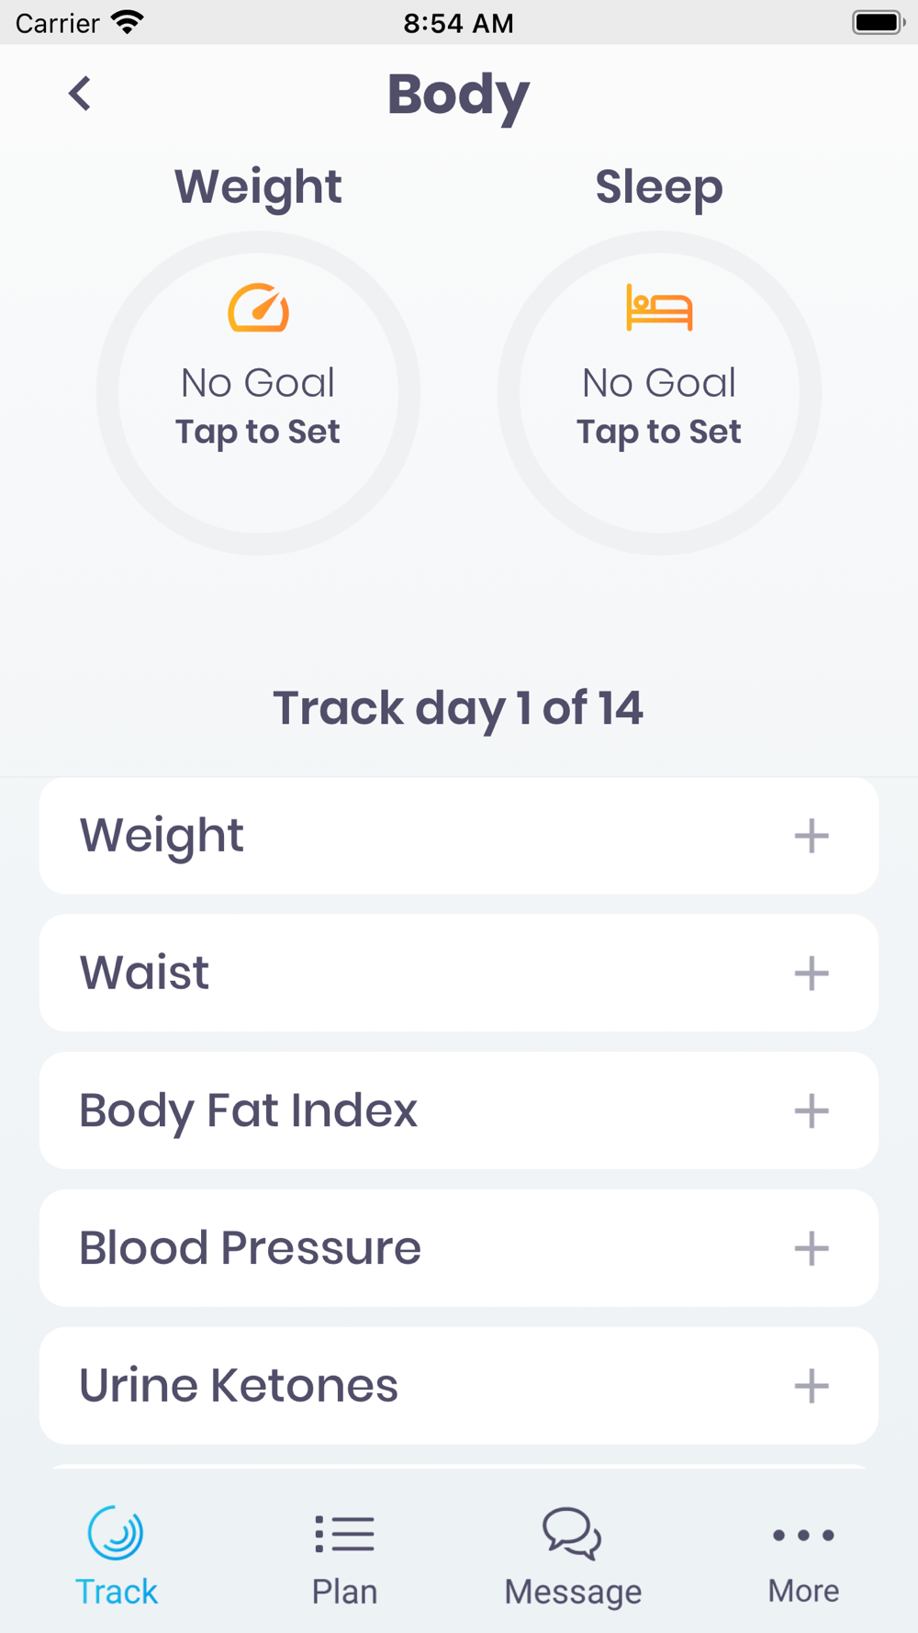Open the Blood Pressure row
This screenshot has width=918, height=1633.
tap(459, 1248)
